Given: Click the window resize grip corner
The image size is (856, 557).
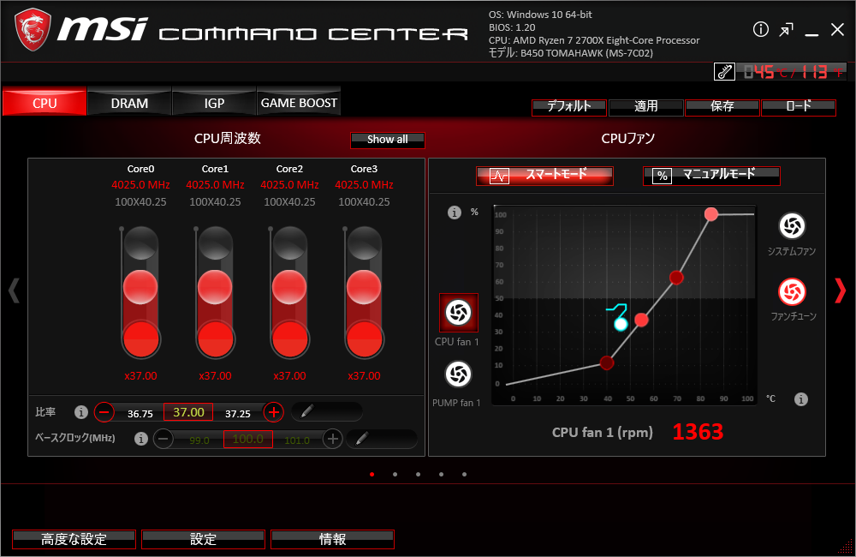Looking at the screenshot, I should (x=845, y=546).
